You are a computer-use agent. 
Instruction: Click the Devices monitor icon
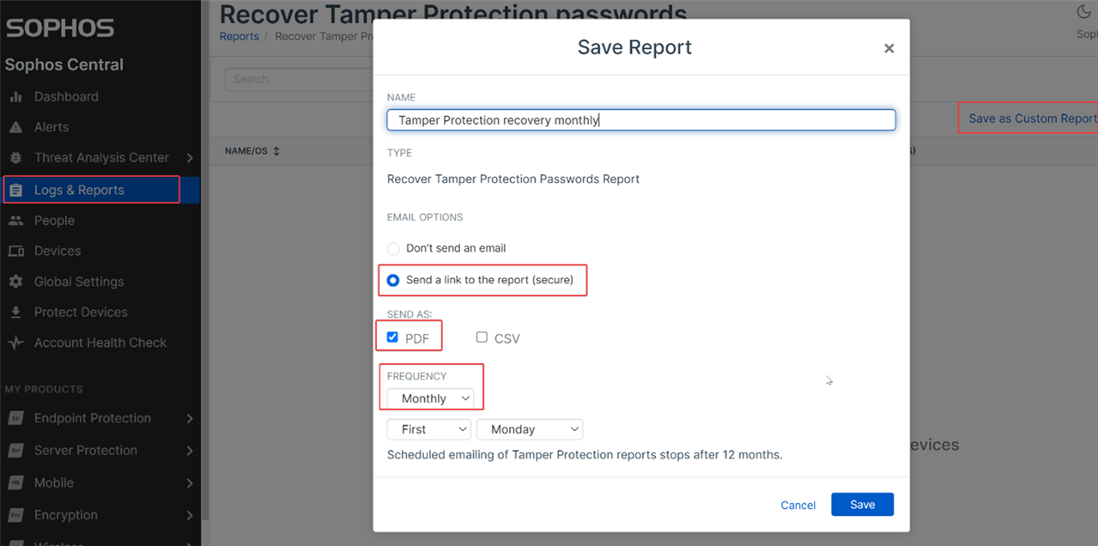15,252
